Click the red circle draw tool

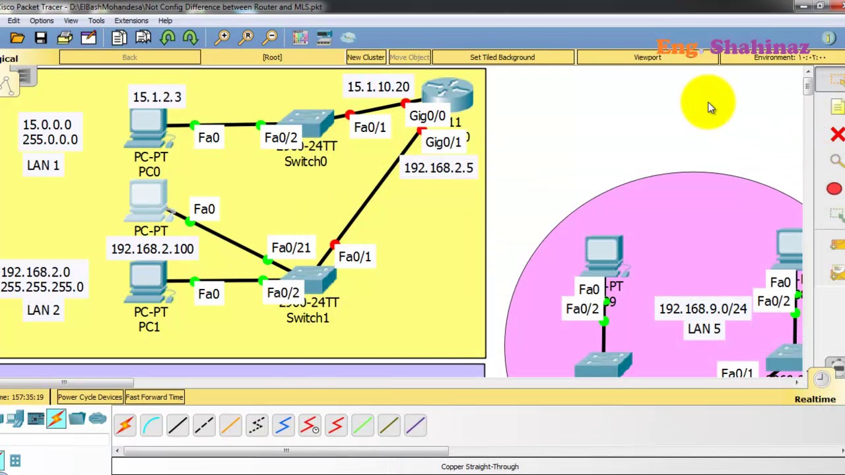click(834, 189)
